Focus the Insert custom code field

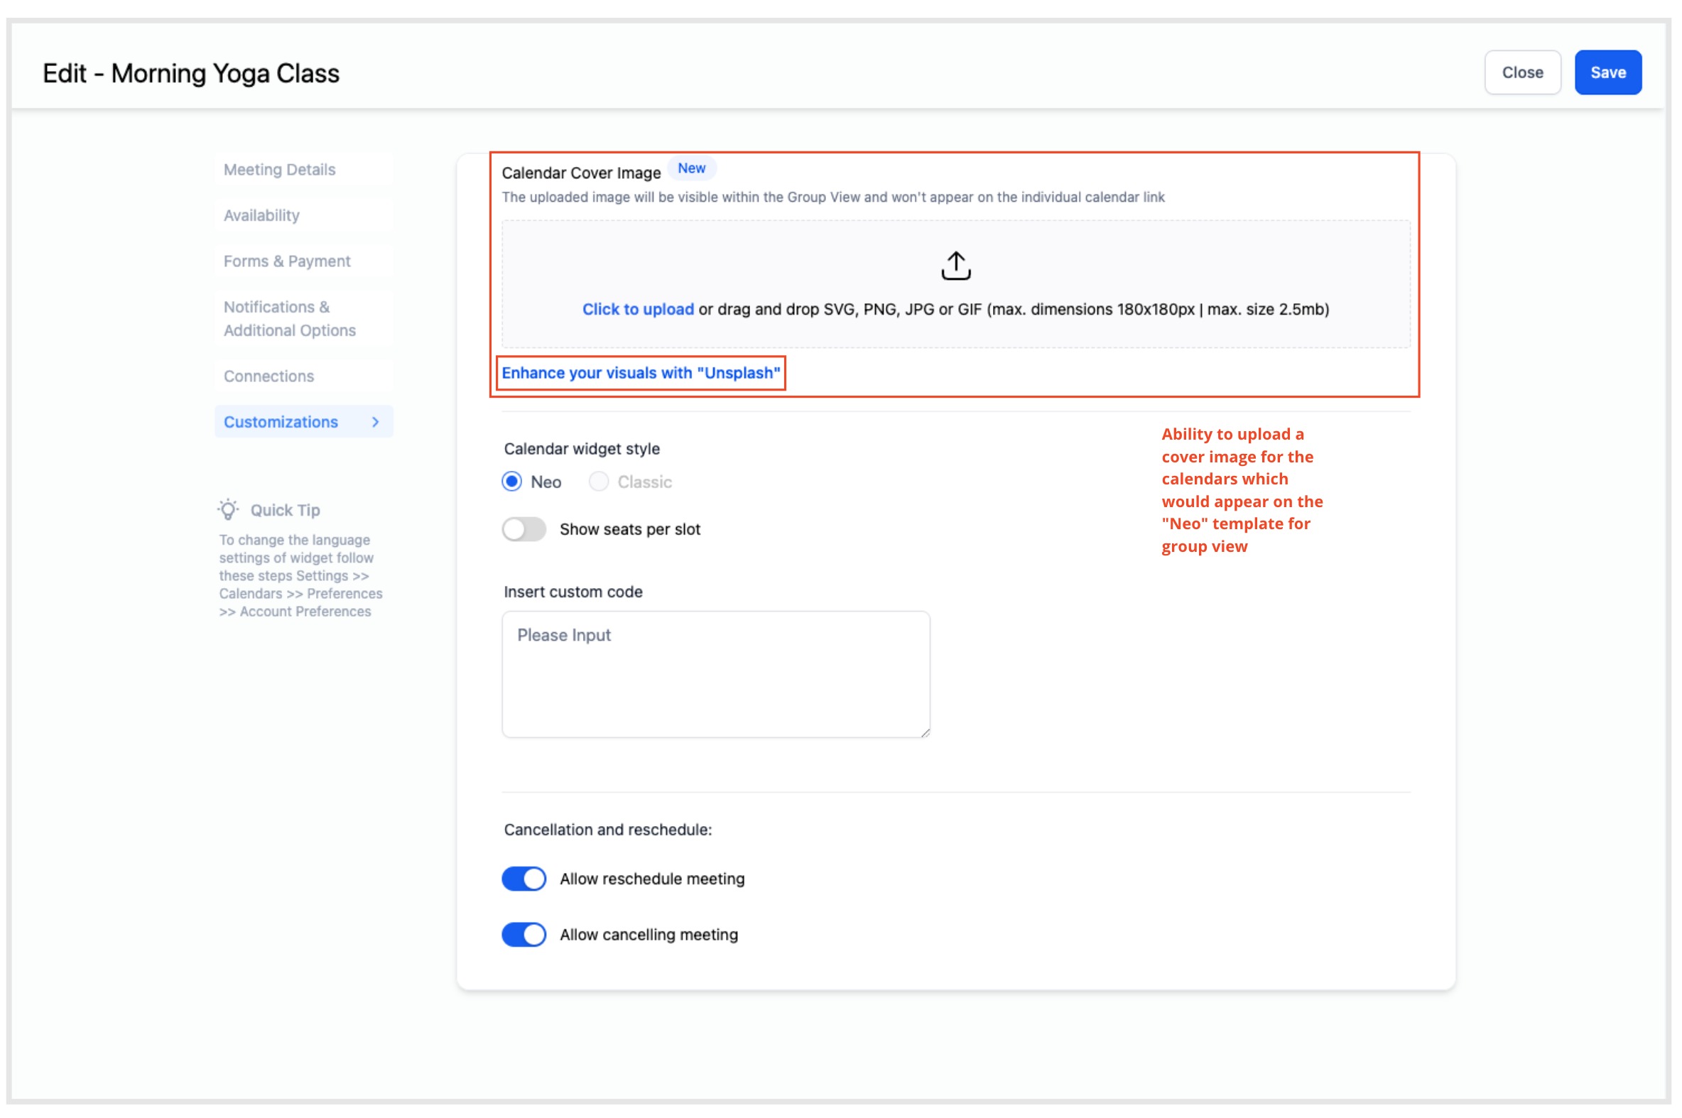[715, 673]
